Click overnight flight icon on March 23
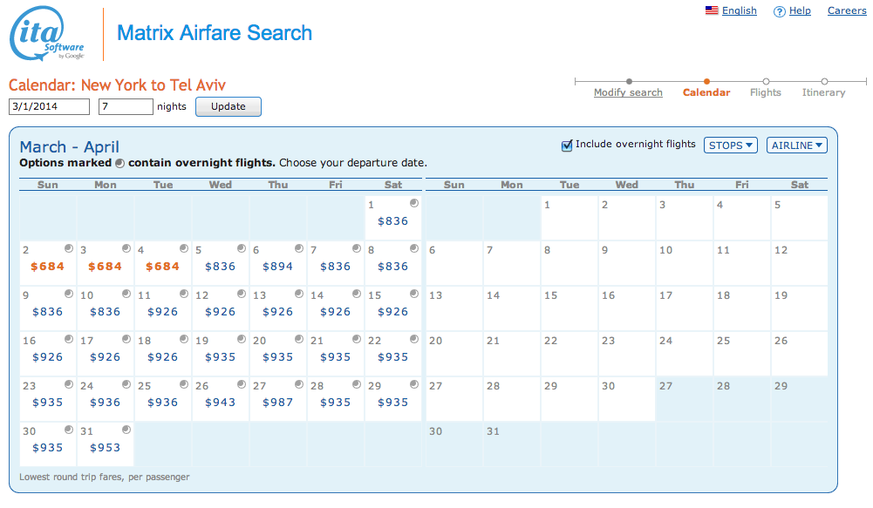 (69, 384)
